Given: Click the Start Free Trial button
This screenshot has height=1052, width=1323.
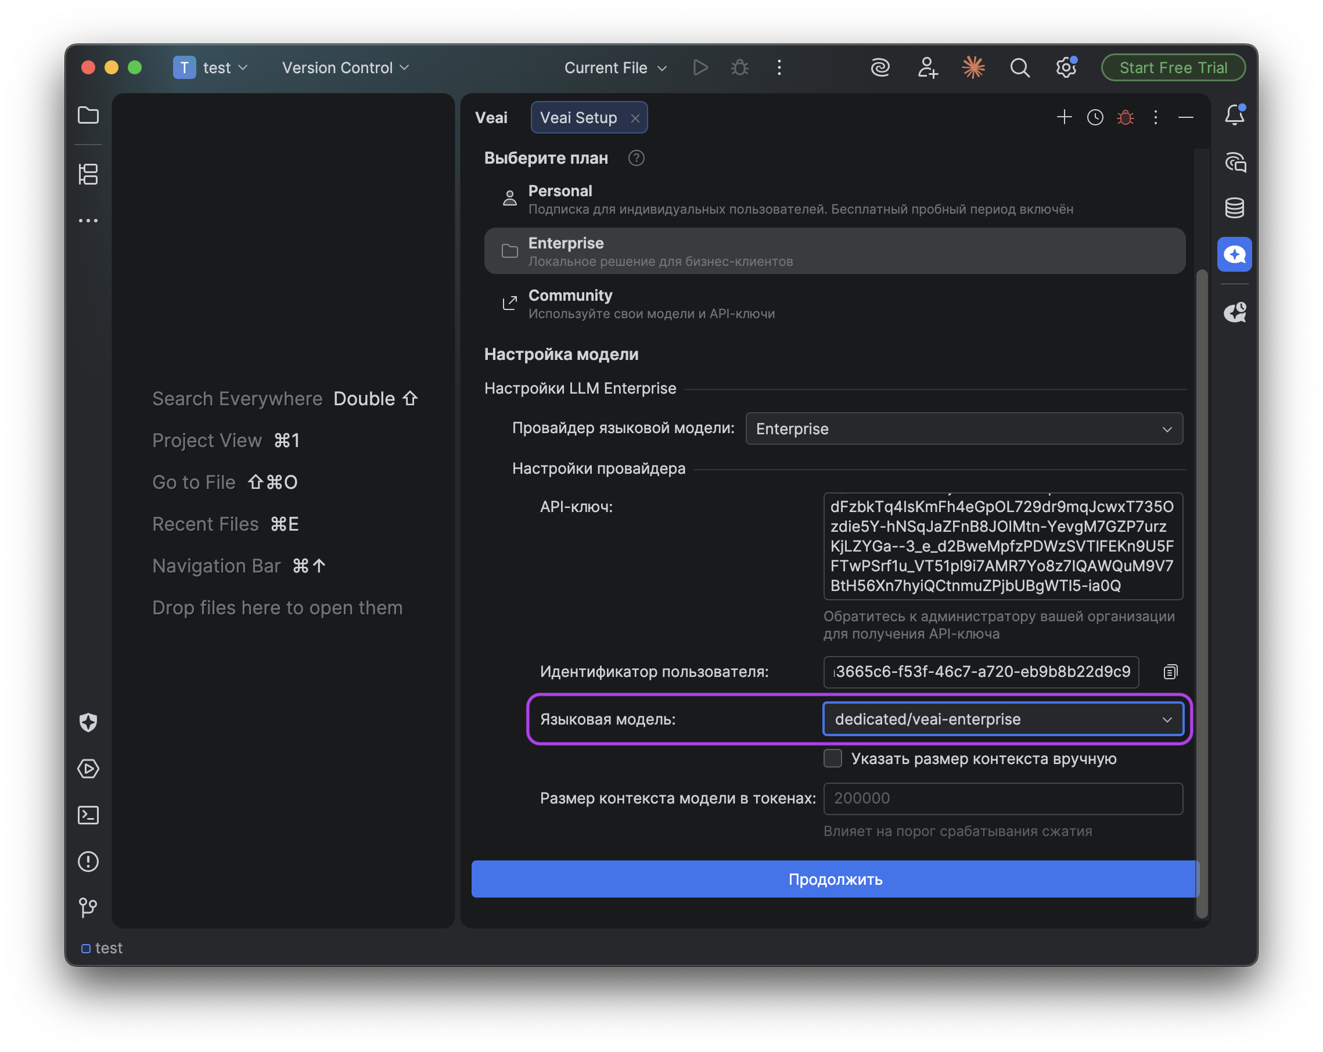Looking at the screenshot, I should pyautogui.click(x=1173, y=67).
